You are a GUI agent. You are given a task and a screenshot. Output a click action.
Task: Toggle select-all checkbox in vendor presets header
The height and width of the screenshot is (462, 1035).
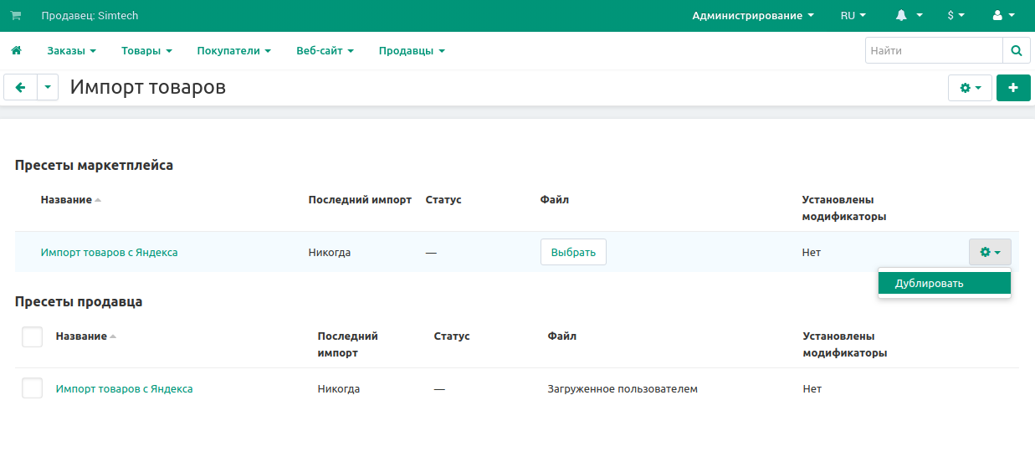[x=32, y=336]
